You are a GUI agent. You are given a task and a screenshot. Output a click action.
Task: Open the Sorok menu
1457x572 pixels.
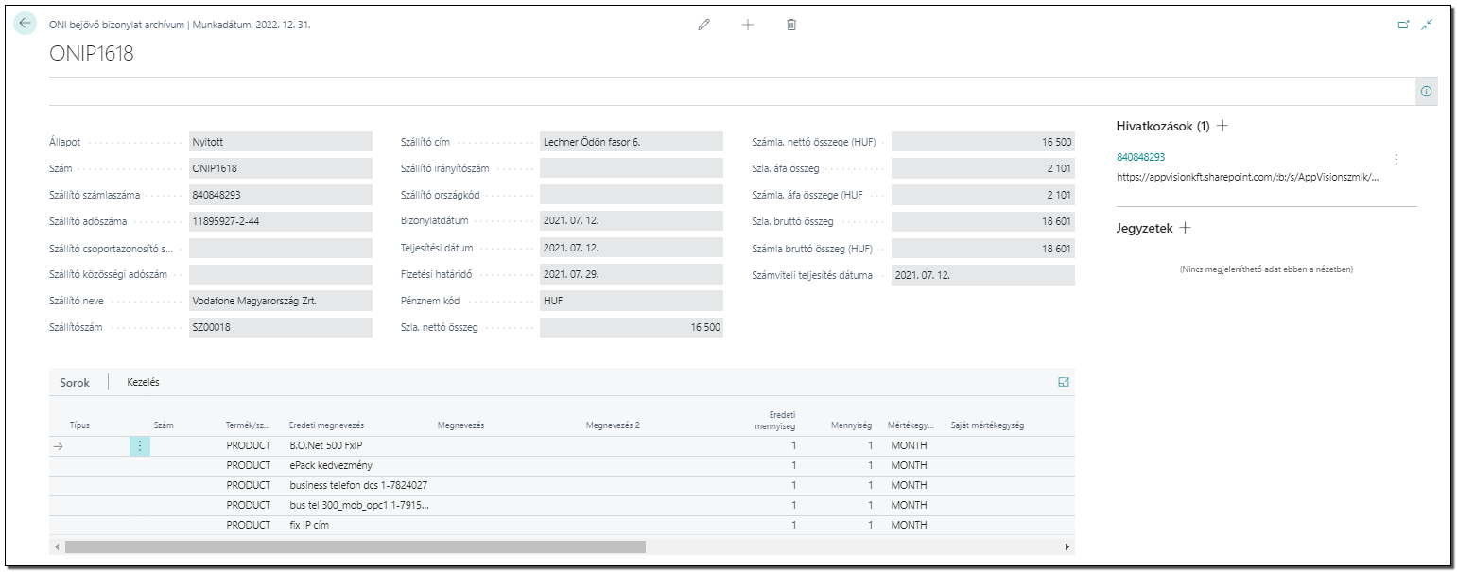tap(75, 383)
